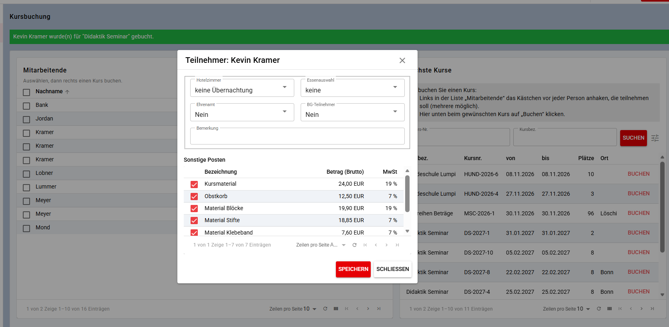Click BUCHEN for course DS-2027-4

(x=639, y=292)
